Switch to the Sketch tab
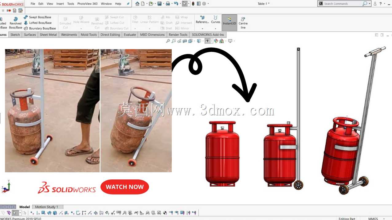The image size is (392, 220). pos(15,35)
